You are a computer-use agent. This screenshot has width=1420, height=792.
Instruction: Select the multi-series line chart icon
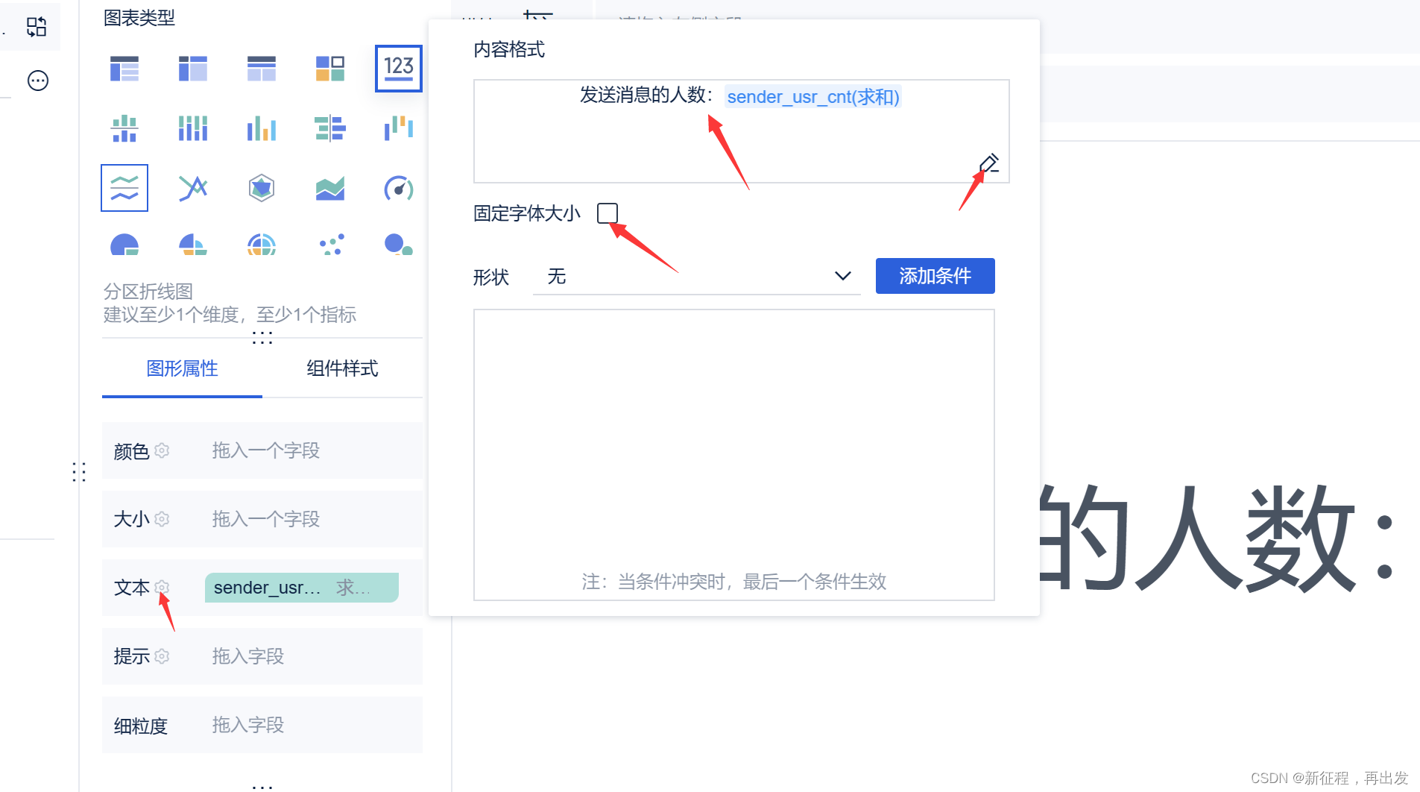coord(193,188)
